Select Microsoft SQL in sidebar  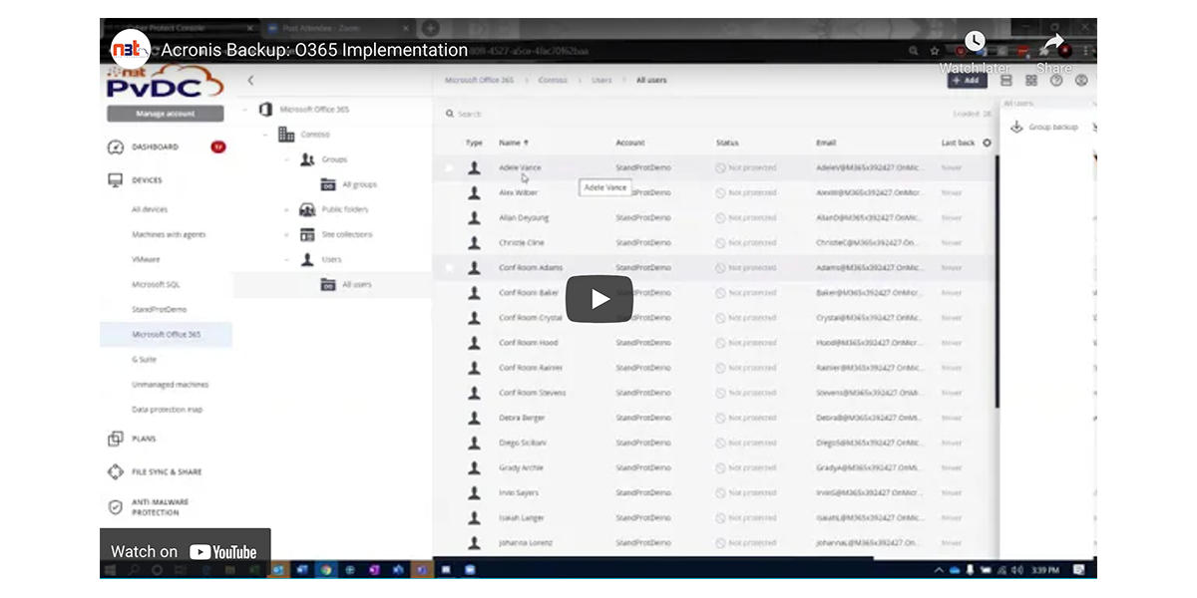(156, 285)
